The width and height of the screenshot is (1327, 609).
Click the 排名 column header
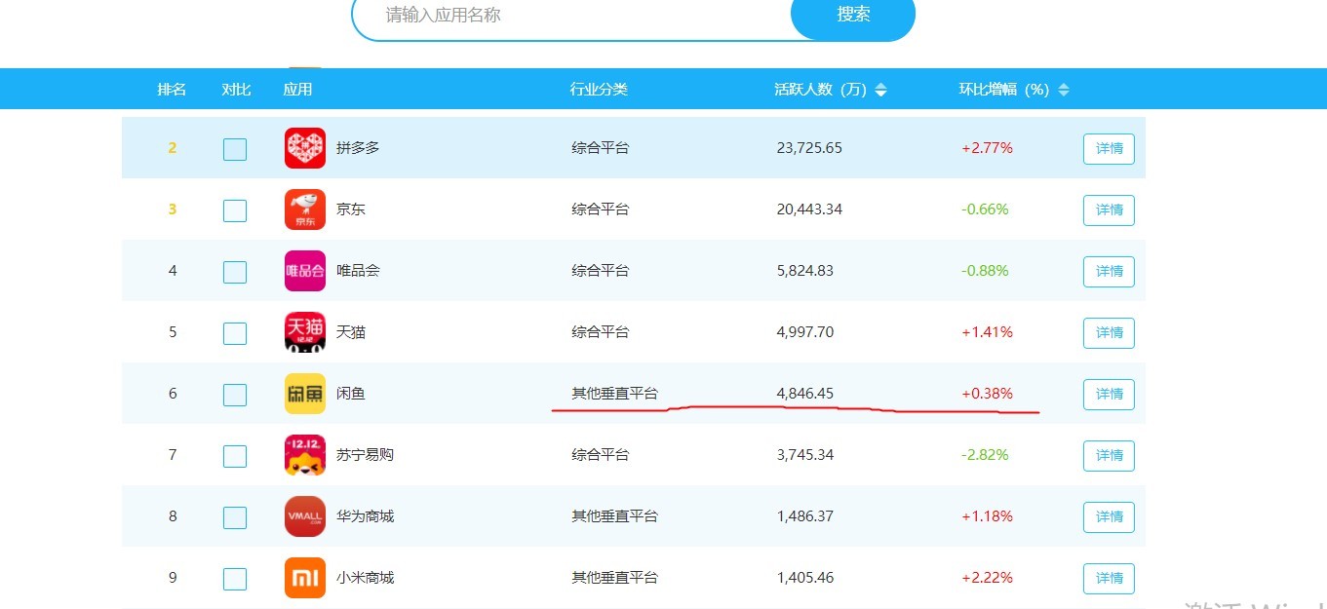pos(172,90)
